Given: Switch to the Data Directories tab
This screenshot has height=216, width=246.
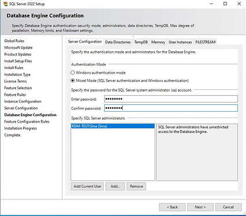Looking at the screenshot, I should (x=118, y=42).
